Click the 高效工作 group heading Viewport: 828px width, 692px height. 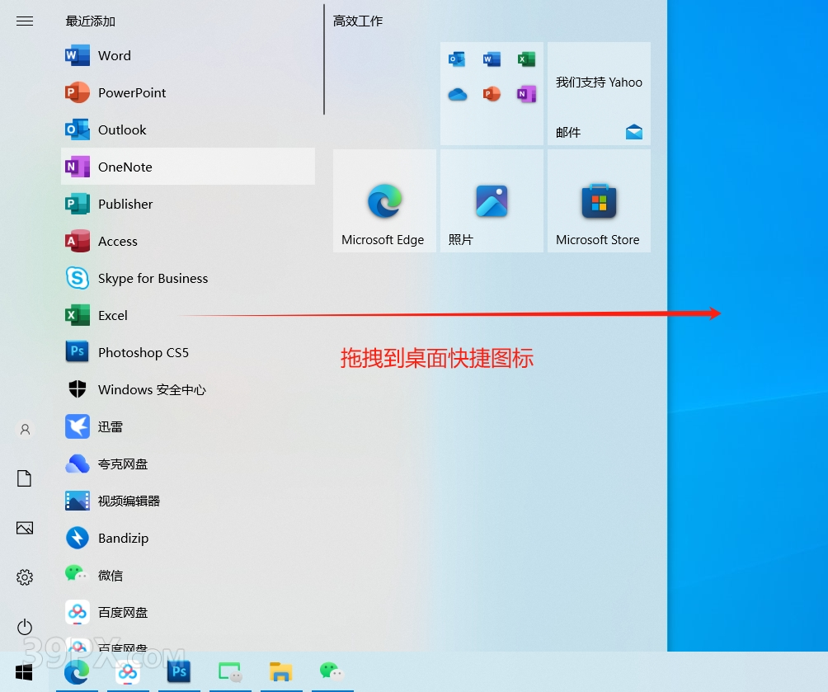pyautogui.click(x=357, y=21)
